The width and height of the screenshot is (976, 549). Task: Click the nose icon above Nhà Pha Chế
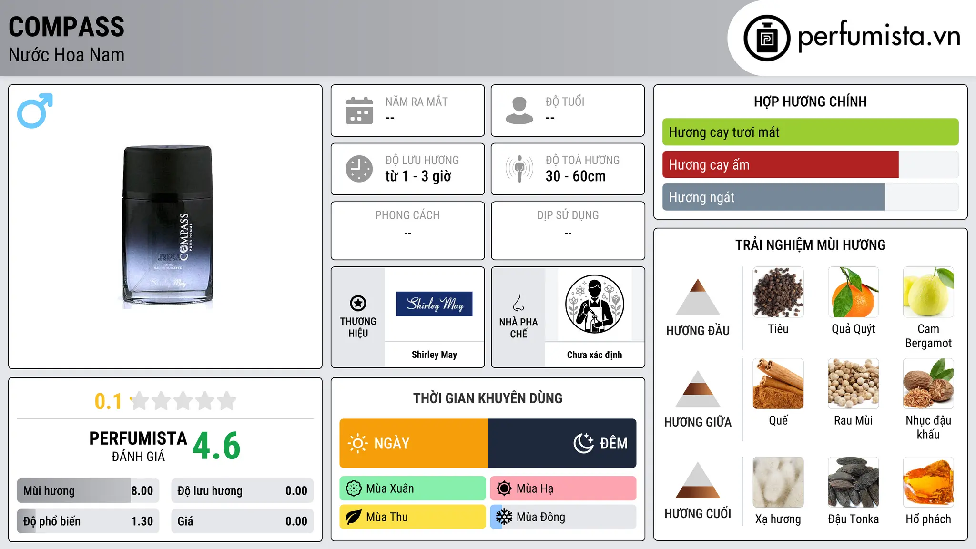tap(518, 303)
